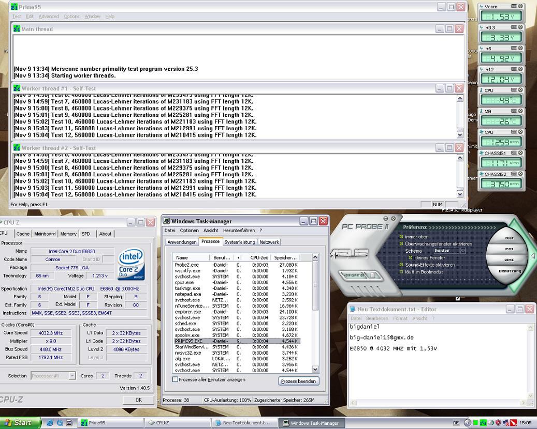This screenshot has width=537, height=429.
Task: Sort processes by the Name column header
Action: point(191,257)
